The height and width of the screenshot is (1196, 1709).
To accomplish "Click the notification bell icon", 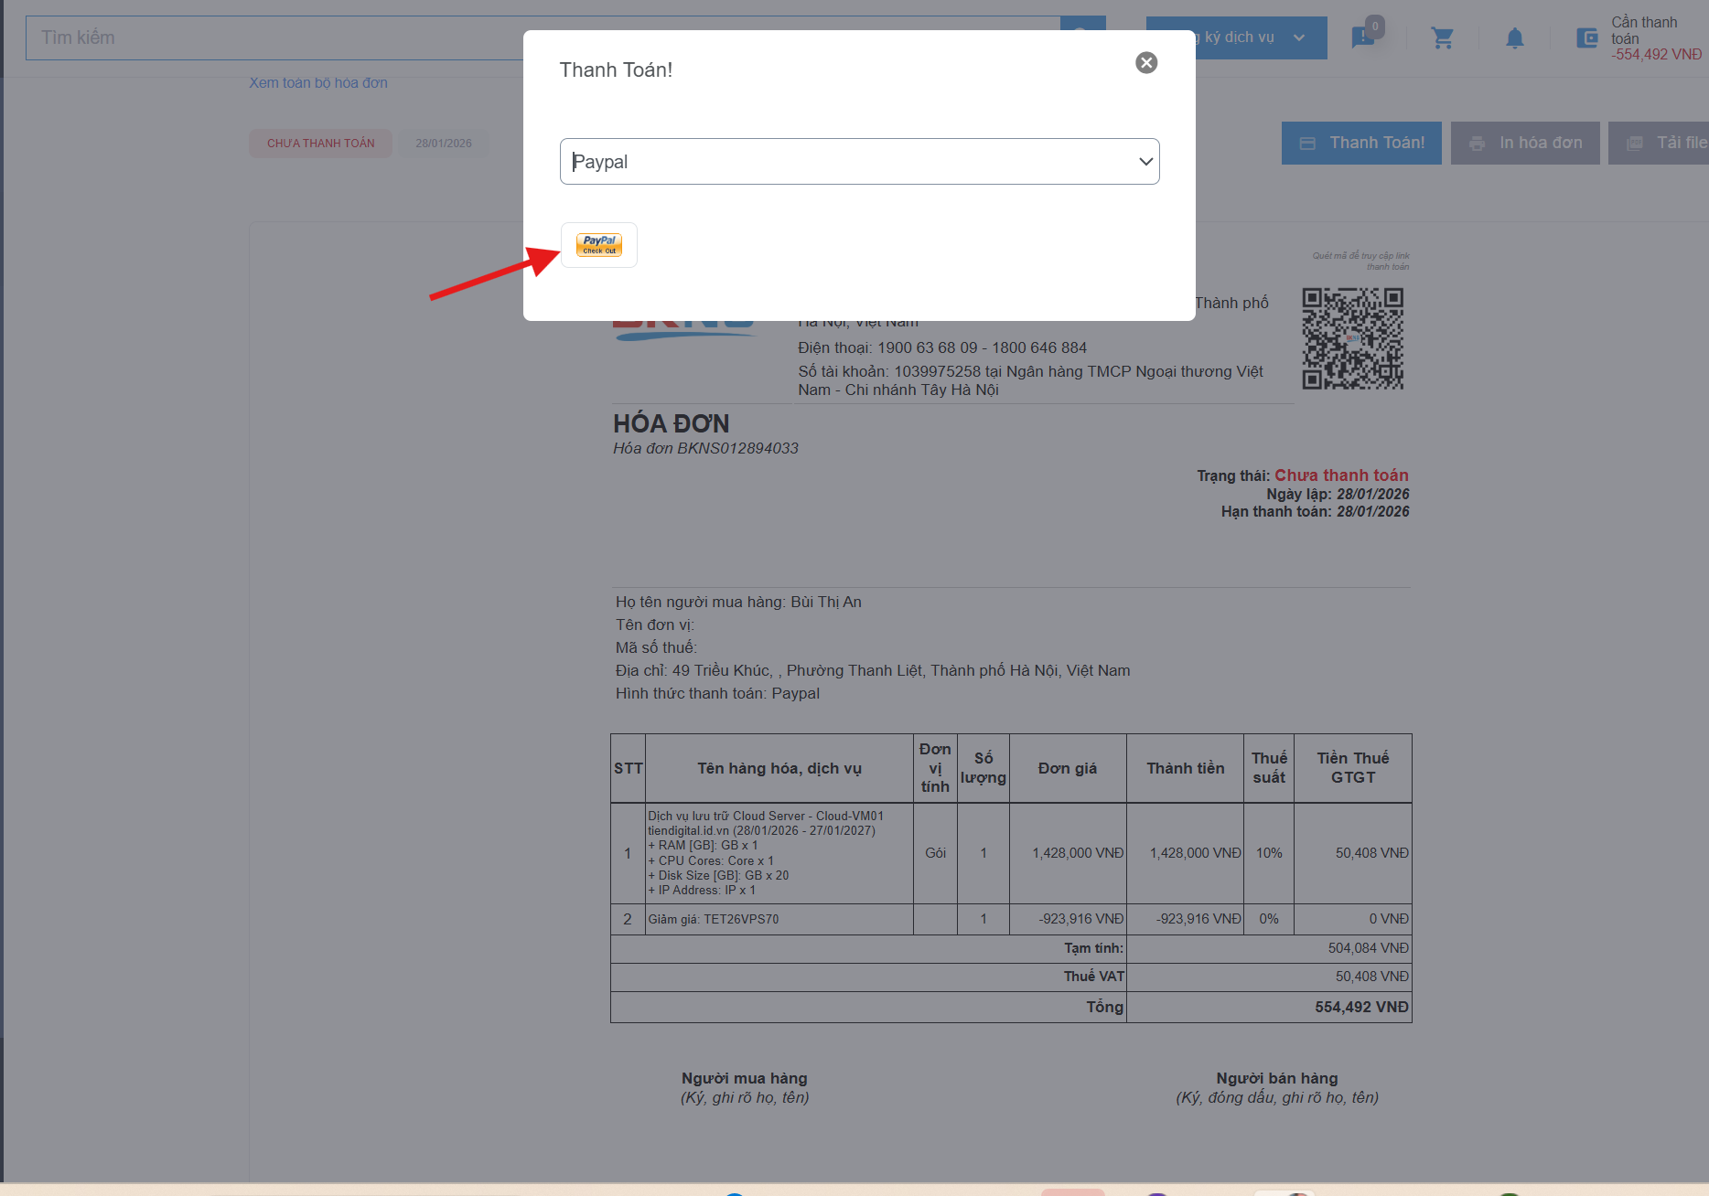I will point(1514,38).
